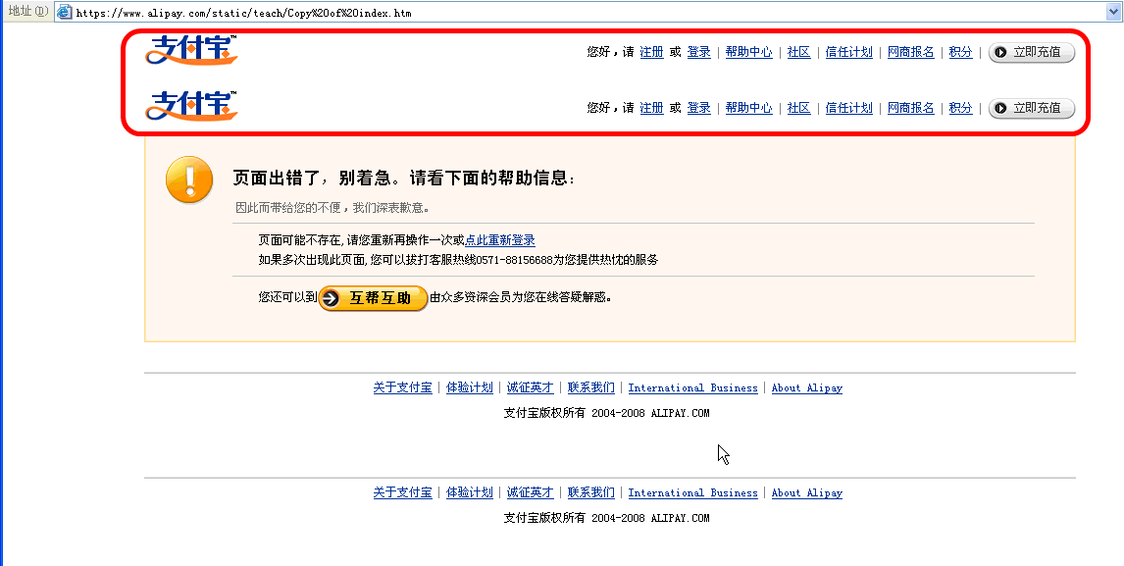This screenshot has width=1124, height=566.
Task: Click the upper 支付宝版权所有 2004-2008 copyright line
Action: click(x=606, y=413)
